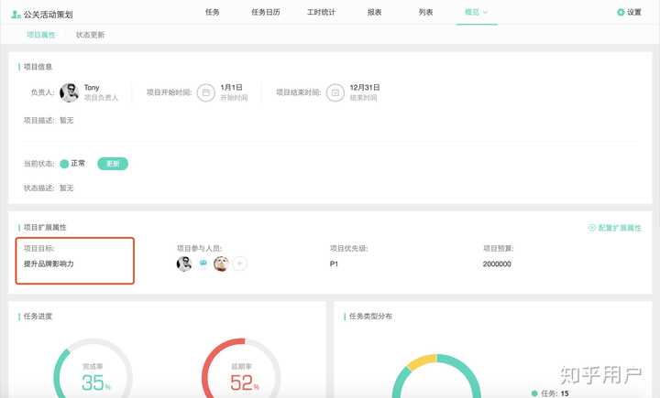This screenshot has width=660, height=398.
Task: Click the end date 12月31日
Action: [x=365, y=88]
